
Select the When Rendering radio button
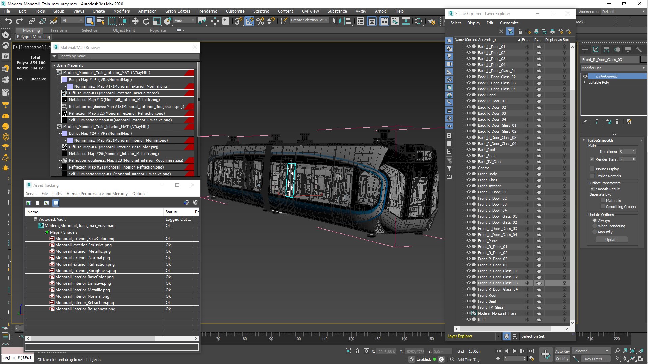tap(595, 226)
